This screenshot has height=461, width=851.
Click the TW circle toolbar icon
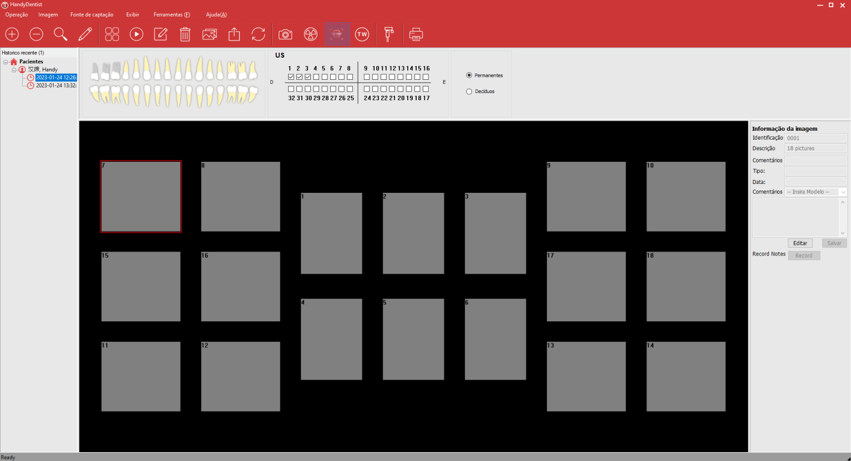(x=362, y=34)
